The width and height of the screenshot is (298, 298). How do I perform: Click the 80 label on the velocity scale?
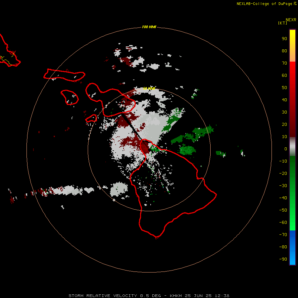pyautogui.click(x=284, y=51)
